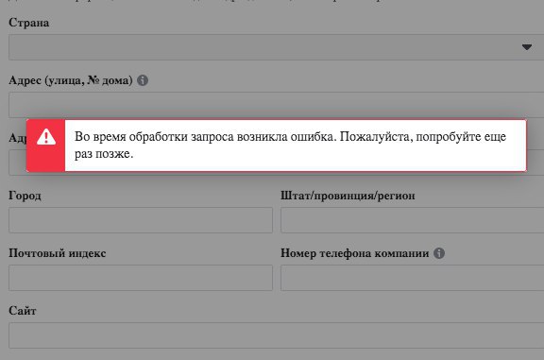Click the Штат/провинция/регион label
Viewport: 544px width, 360px height.
(x=348, y=196)
